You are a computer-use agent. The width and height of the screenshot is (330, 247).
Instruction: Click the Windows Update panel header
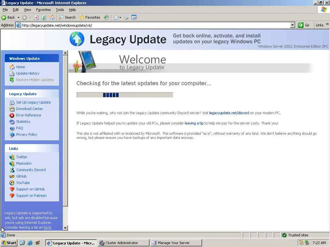click(32, 59)
